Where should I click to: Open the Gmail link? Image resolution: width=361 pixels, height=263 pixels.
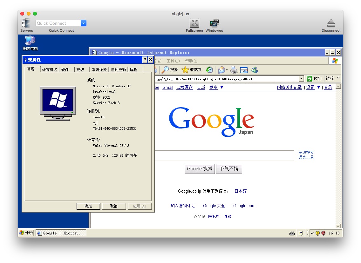167,87
